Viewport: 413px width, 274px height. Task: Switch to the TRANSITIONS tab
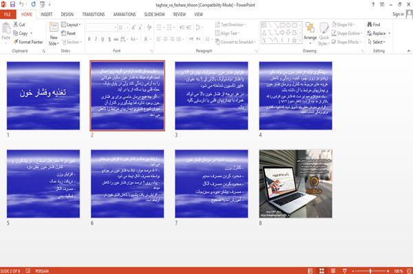(93, 14)
